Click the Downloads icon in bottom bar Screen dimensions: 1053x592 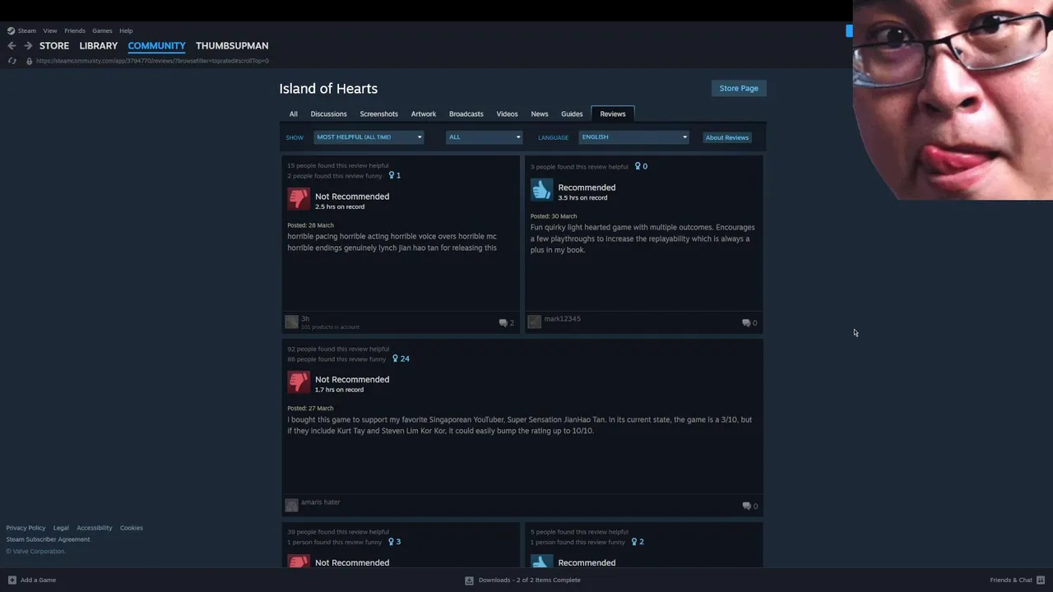click(x=469, y=580)
